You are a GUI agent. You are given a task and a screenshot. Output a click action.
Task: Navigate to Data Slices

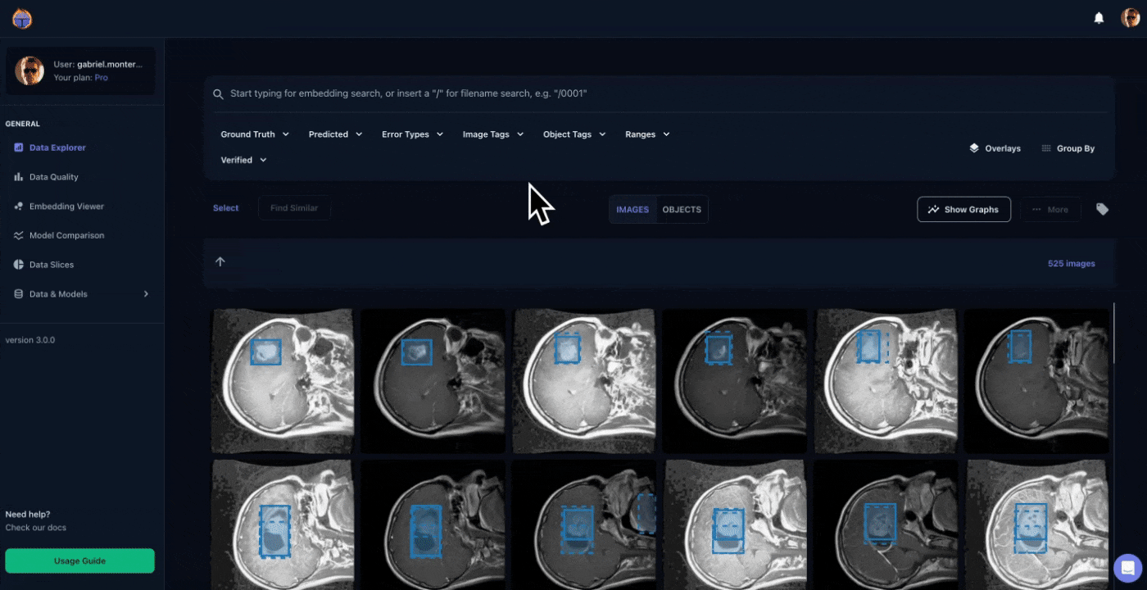point(52,265)
